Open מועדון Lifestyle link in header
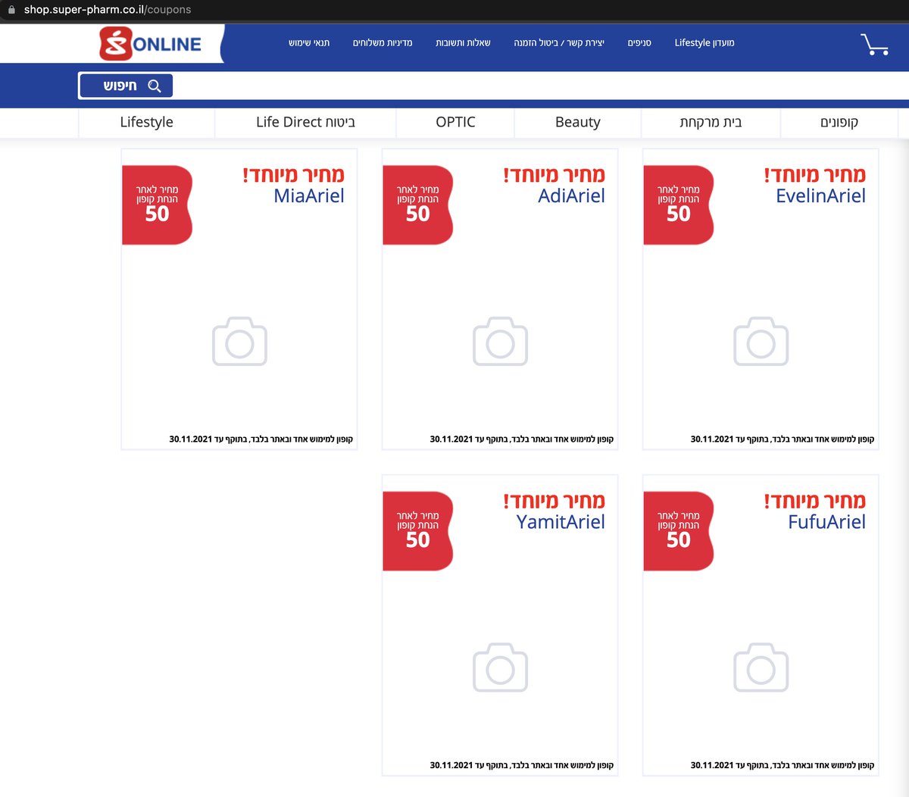 pos(704,43)
